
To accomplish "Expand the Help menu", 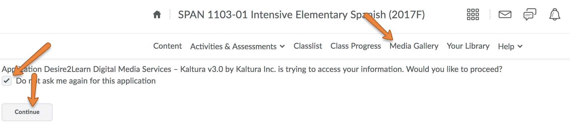I will point(510,46).
